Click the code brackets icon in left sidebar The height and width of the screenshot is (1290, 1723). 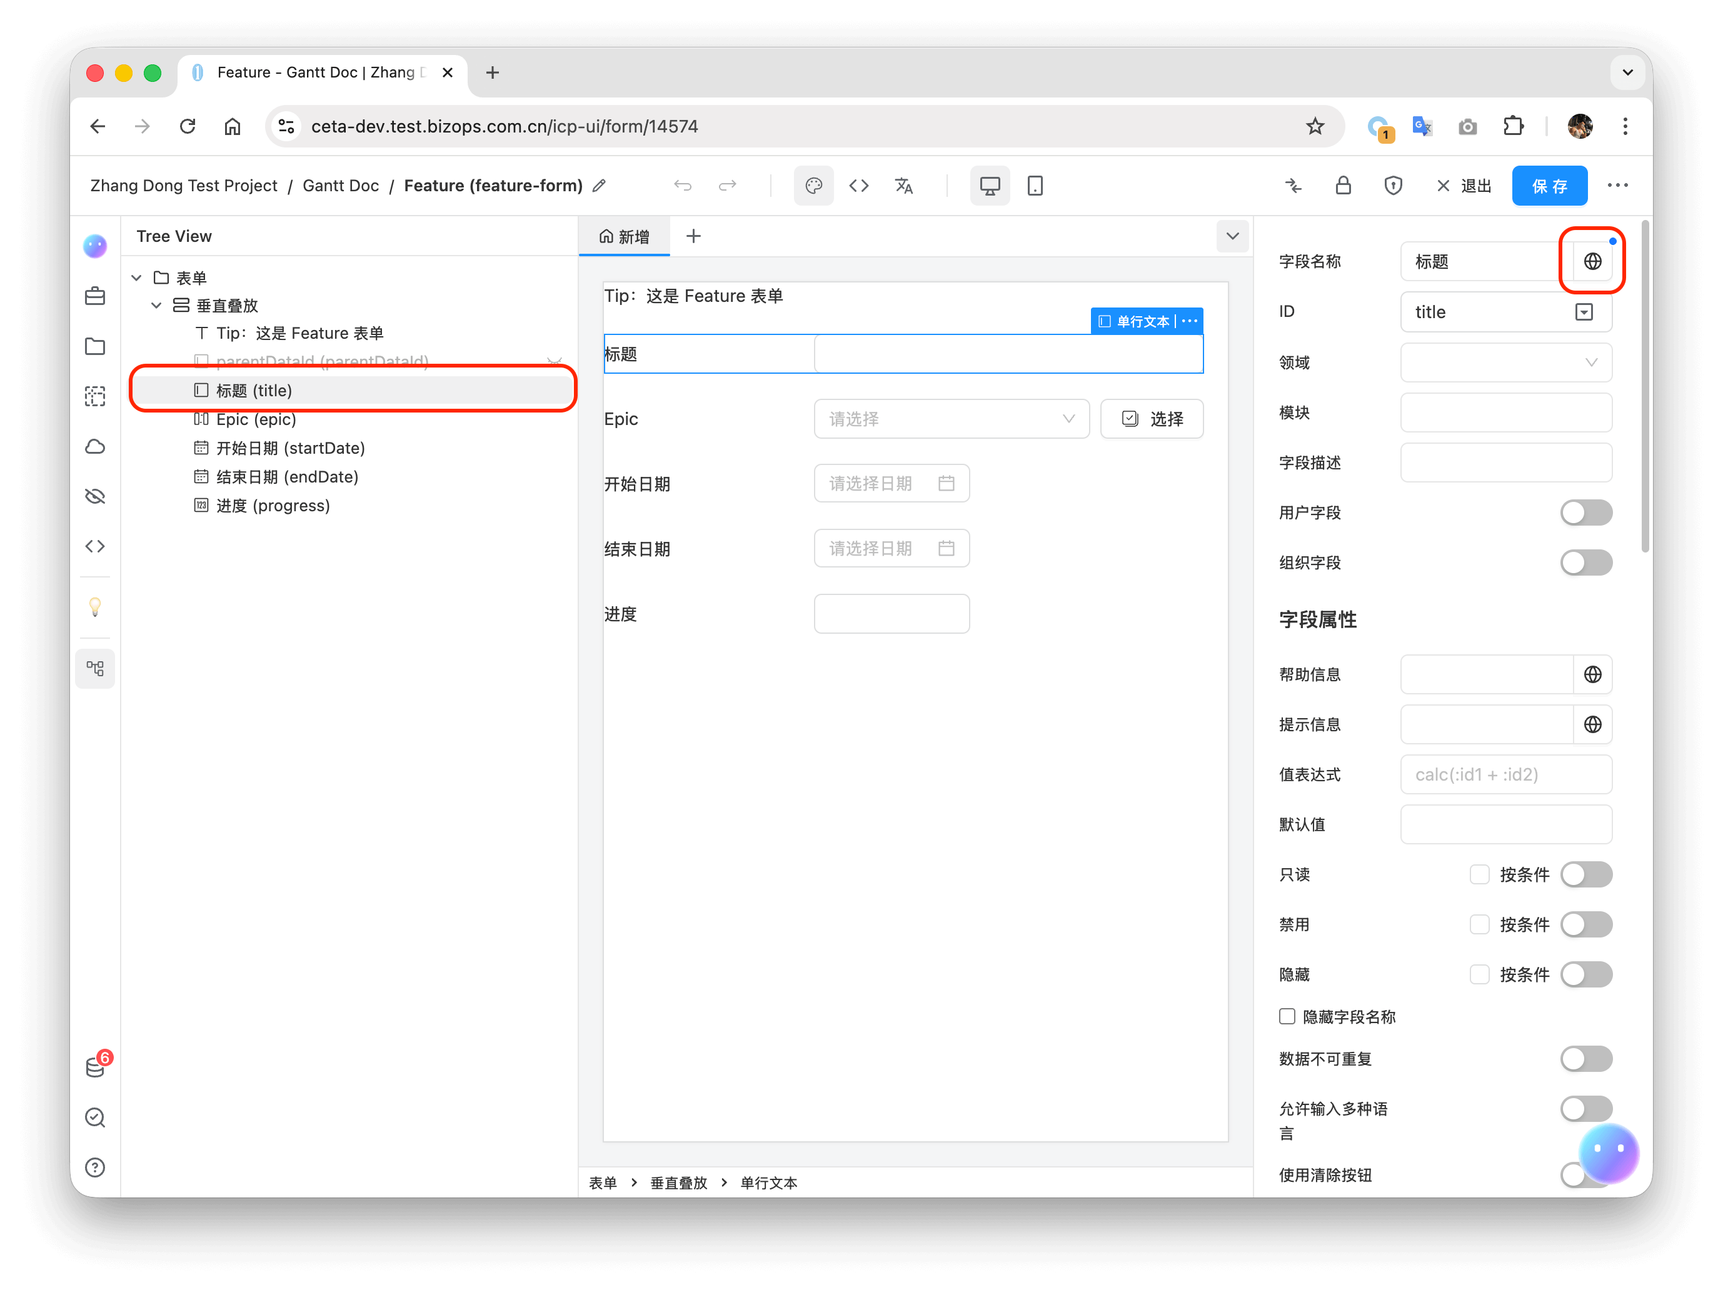(95, 546)
